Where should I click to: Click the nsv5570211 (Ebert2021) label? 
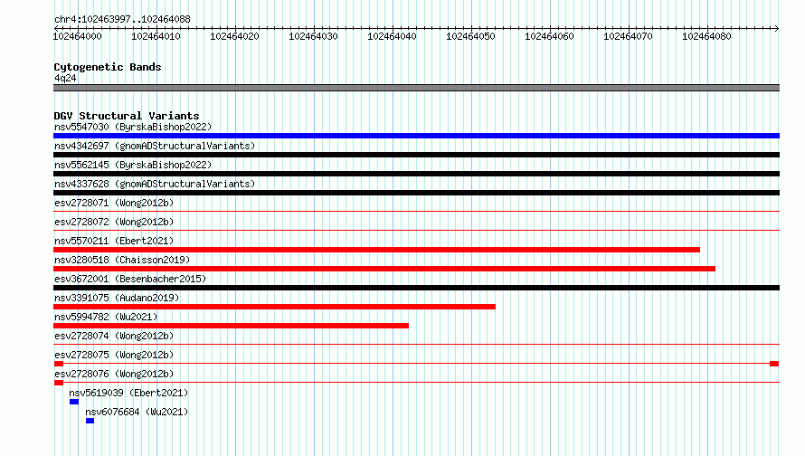114,241
